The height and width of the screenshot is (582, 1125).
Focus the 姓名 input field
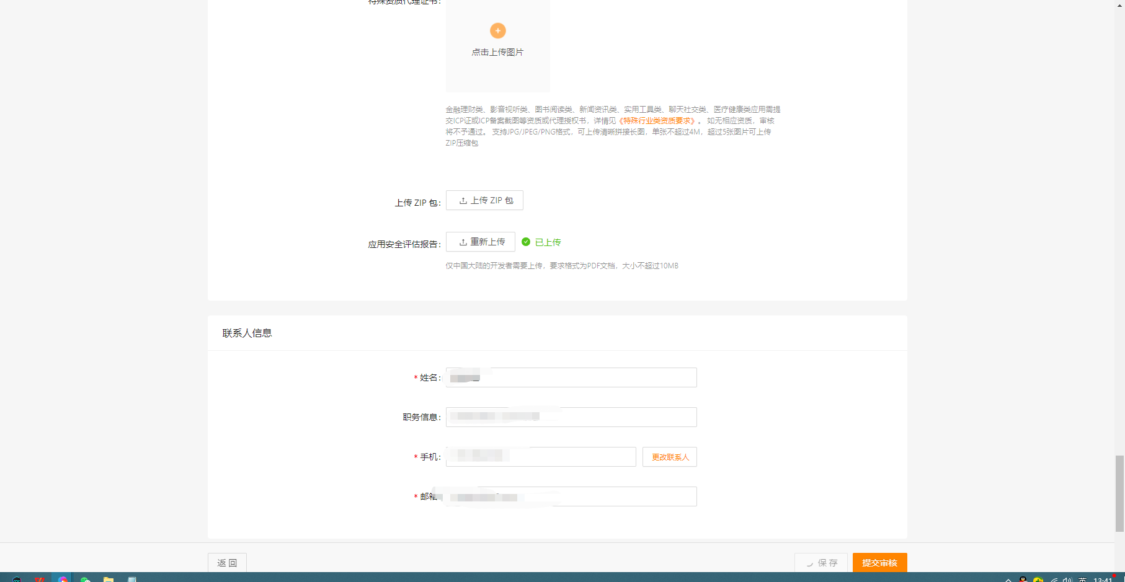click(571, 377)
